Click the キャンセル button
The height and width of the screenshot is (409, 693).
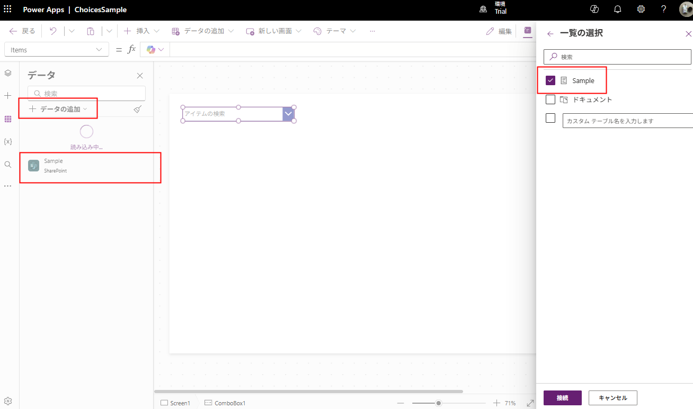tap(612, 397)
